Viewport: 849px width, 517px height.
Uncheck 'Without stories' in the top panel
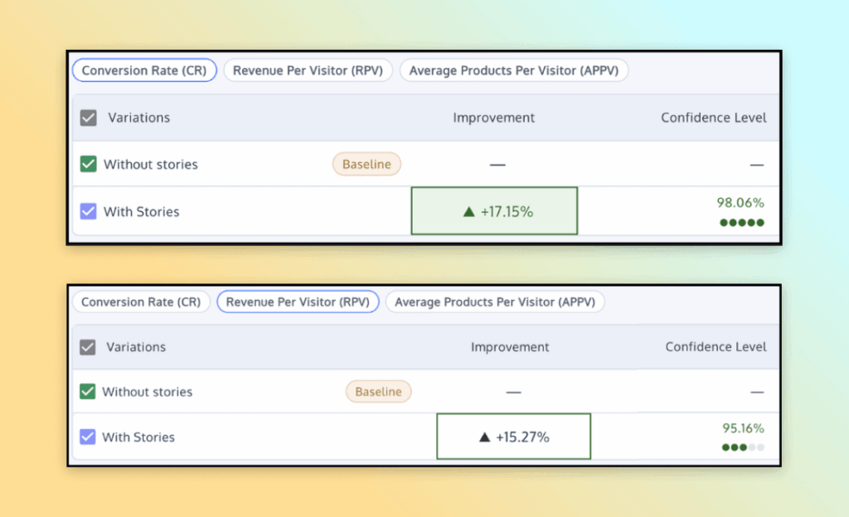point(89,164)
